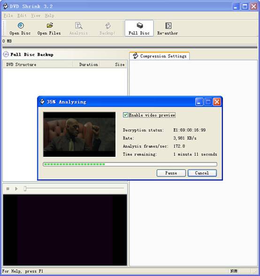Select the Compression Settings tab
The image size is (260, 276).
(159, 56)
